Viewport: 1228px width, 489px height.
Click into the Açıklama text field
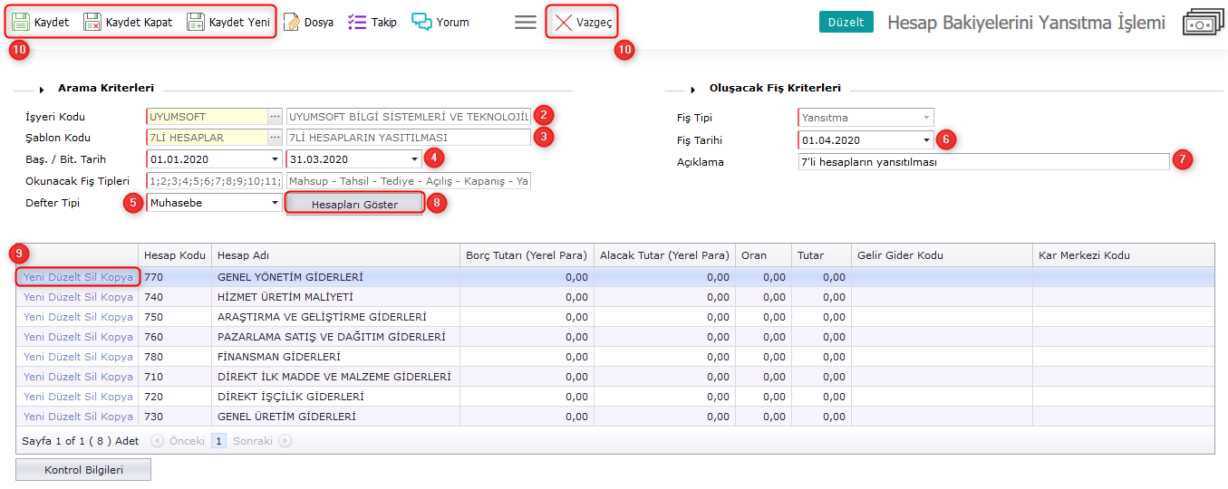(x=979, y=162)
